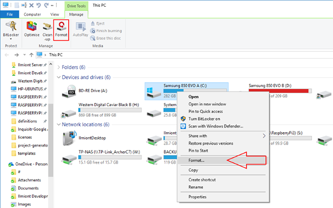333x208 pixels.
Task: Select Samsung 850 EVO B (D:) drive
Action: click(x=280, y=90)
